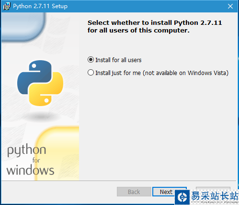239x205 pixels.
Task: Click the 'Python 2.7.11 Setup' title text
Action: 40,6
